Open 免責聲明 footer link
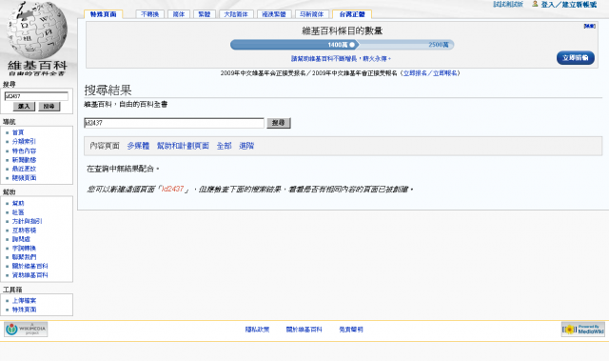Viewport: 609px width, 361px height. 351,330
